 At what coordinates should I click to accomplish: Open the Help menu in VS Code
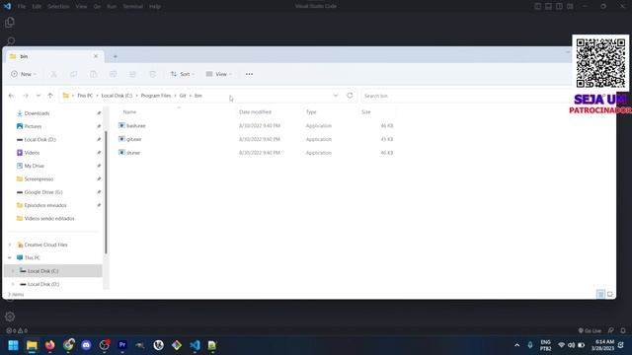155,7
